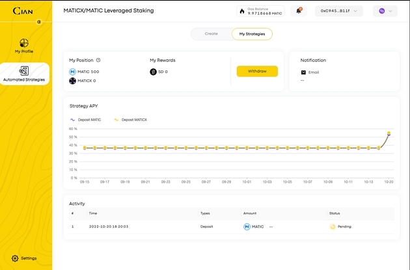This screenshot has width=410, height=270.
Task: Switch to the Create tab
Action: (212, 33)
